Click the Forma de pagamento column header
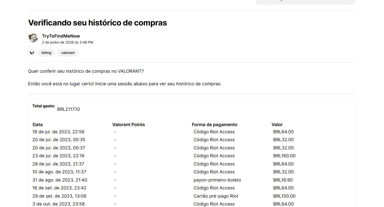The image size is (384, 207). coord(215,124)
